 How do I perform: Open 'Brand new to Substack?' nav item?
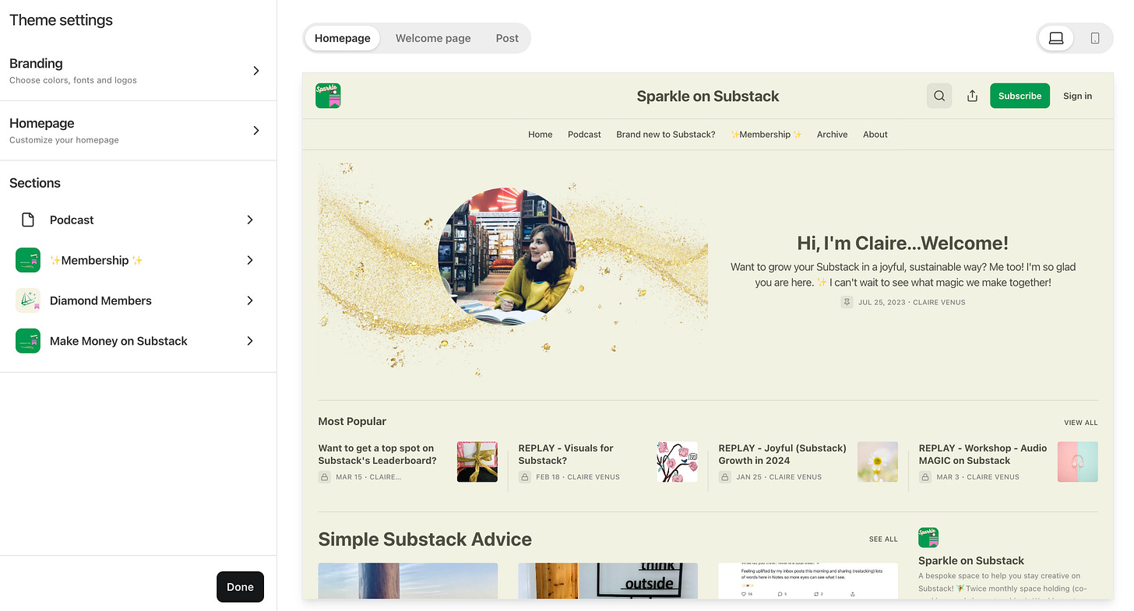tap(666, 135)
